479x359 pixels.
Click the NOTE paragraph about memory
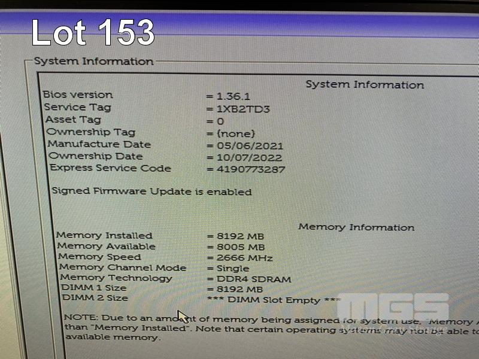click(271, 328)
